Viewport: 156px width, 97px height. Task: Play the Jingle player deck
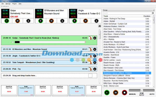(75, 21)
